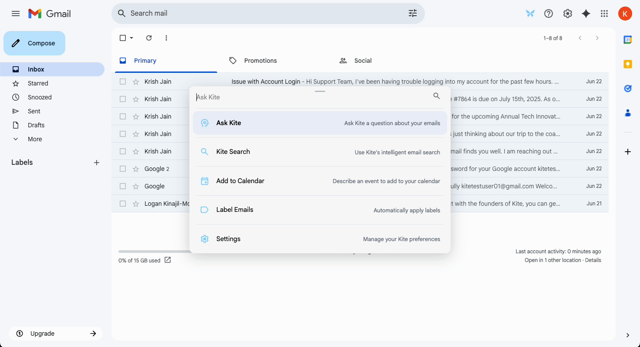Check the first Krish Jain email checkbox
The height and width of the screenshot is (347, 640).
123,82
